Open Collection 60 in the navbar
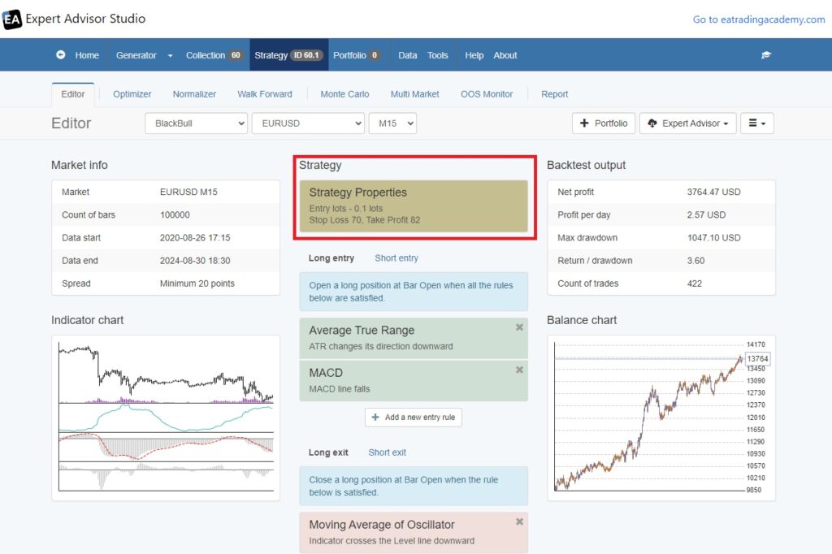This screenshot has width=832, height=554. pyautogui.click(x=214, y=55)
